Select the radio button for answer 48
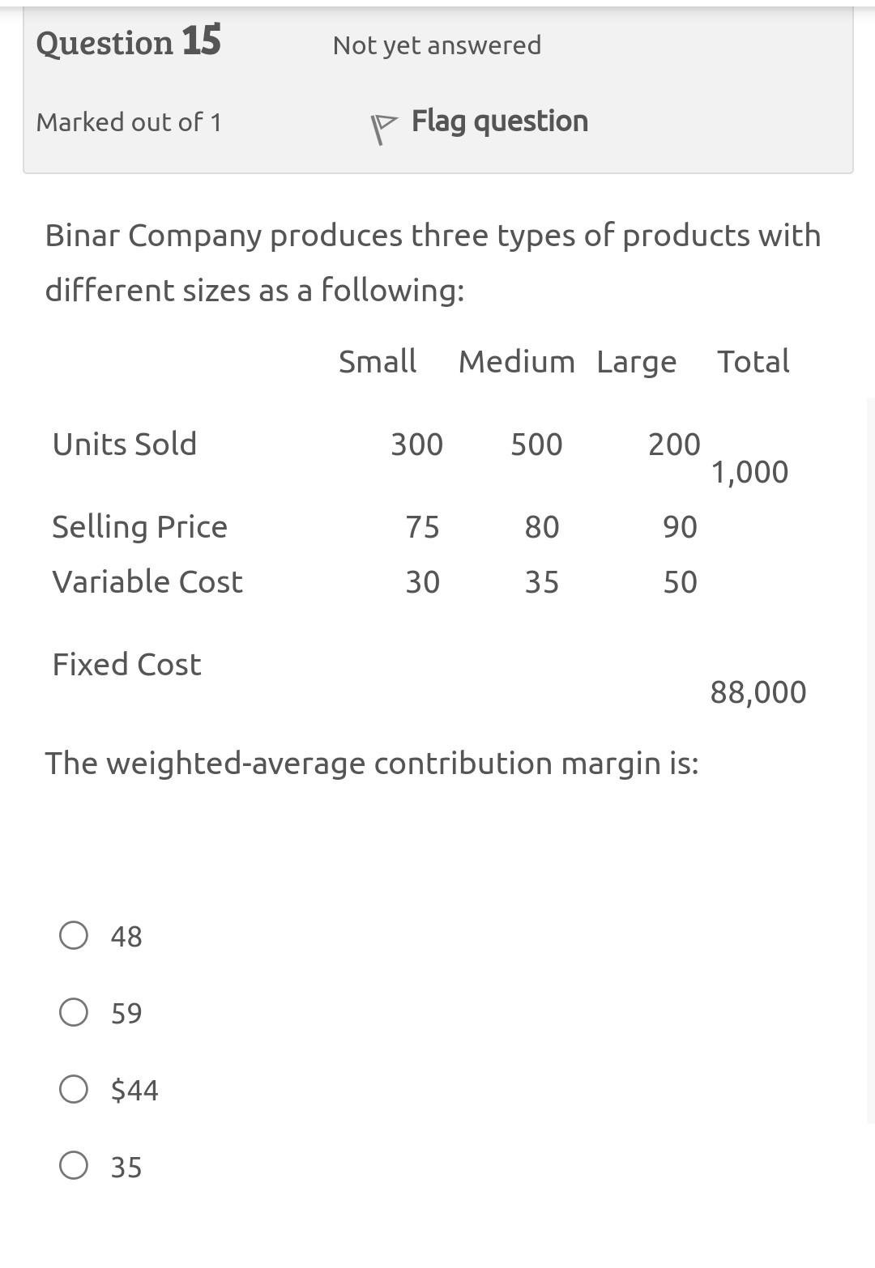875x1268 pixels. [74, 934]
